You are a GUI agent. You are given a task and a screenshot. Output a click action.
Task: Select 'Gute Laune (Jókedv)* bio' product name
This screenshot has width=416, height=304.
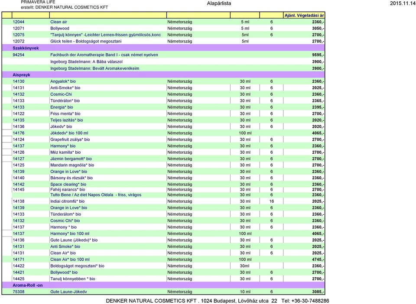(x=74, y=240)
